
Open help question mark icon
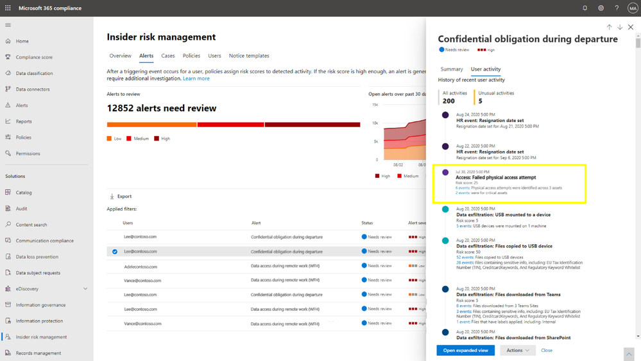[617, 8]
